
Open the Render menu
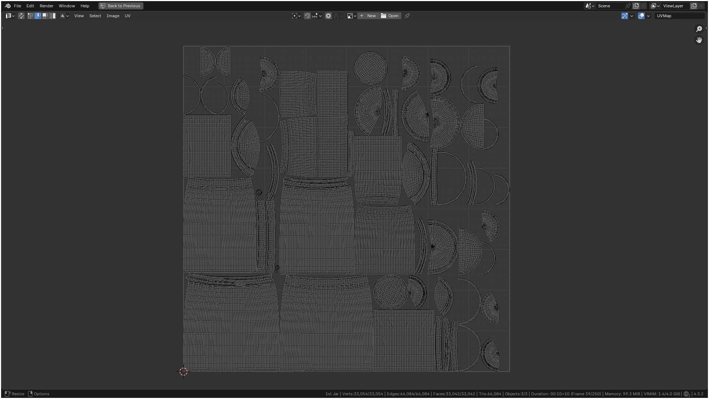(46, 6)
